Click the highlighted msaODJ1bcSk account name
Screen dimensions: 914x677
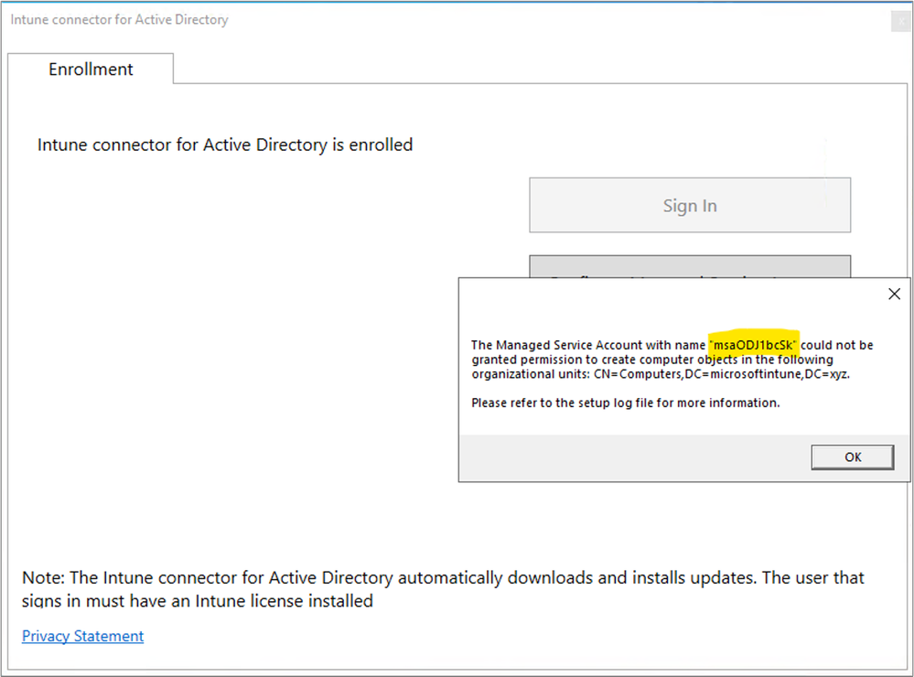[753, 345]
